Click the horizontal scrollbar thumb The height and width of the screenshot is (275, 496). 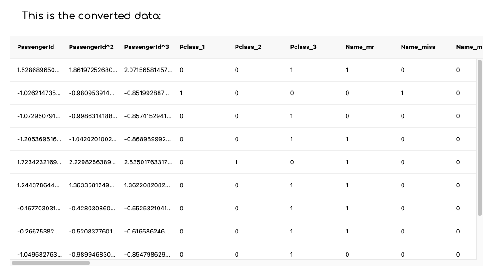coord(51,263)
